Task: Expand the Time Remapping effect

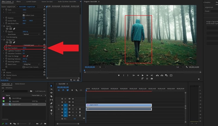Action: pos(2,37)
